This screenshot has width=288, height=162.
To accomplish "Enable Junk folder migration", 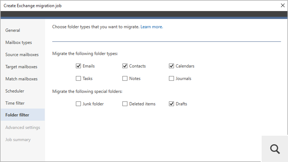I will (78, 104).
